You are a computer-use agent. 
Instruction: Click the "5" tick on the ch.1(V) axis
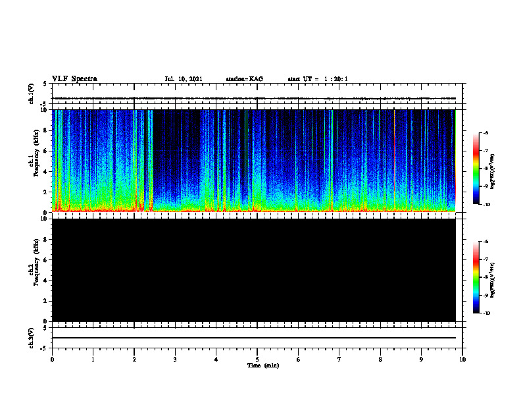(45, 84)
